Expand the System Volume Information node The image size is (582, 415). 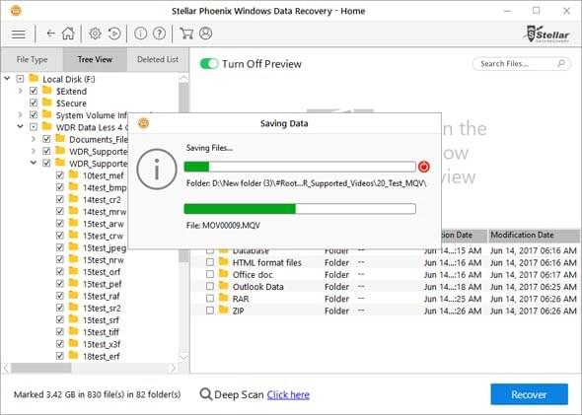21,115
